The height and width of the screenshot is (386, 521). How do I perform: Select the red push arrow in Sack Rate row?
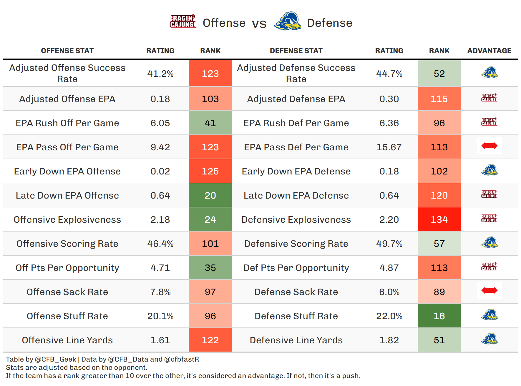(489, 291)
